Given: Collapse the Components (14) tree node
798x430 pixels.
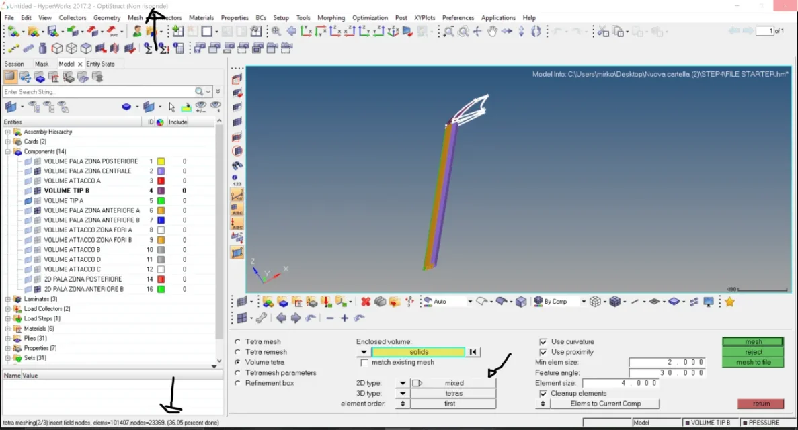Looking at the screenshot, I should 8,152.
